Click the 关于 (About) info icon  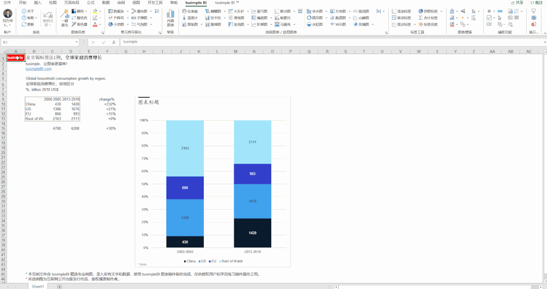24,11
